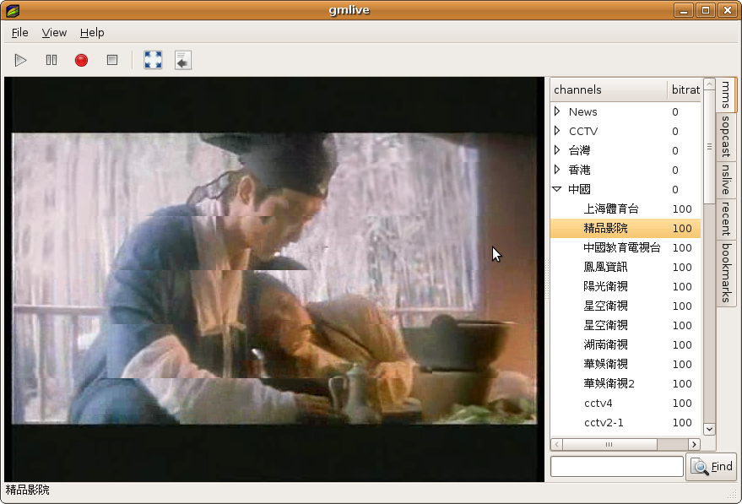
Task: Open the recent tab
Action: [726, 219]
